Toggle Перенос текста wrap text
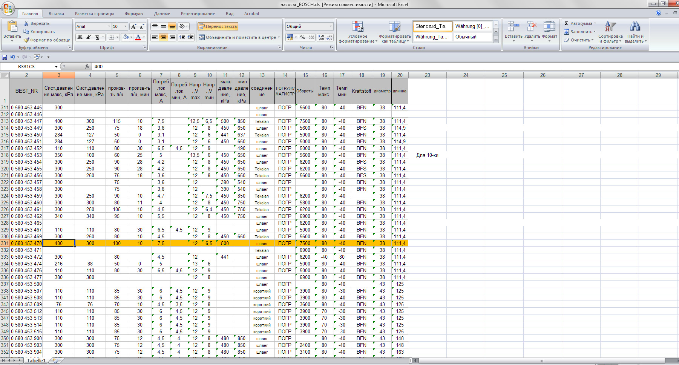 (x=218, y=26)
